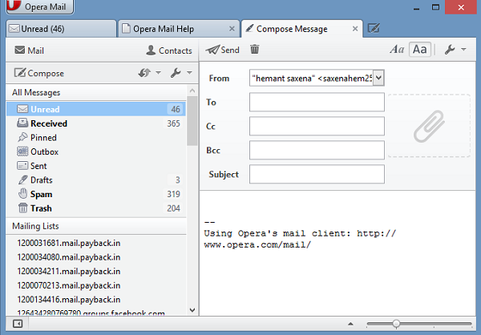Click the All Messages section header

click(96, 92)
